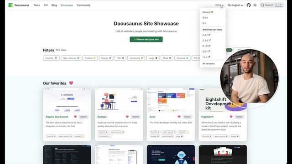Click the external link icon next to 1.x.x
Screen dimensions: 292x164
pyautogui.click(x=209, y=57)
